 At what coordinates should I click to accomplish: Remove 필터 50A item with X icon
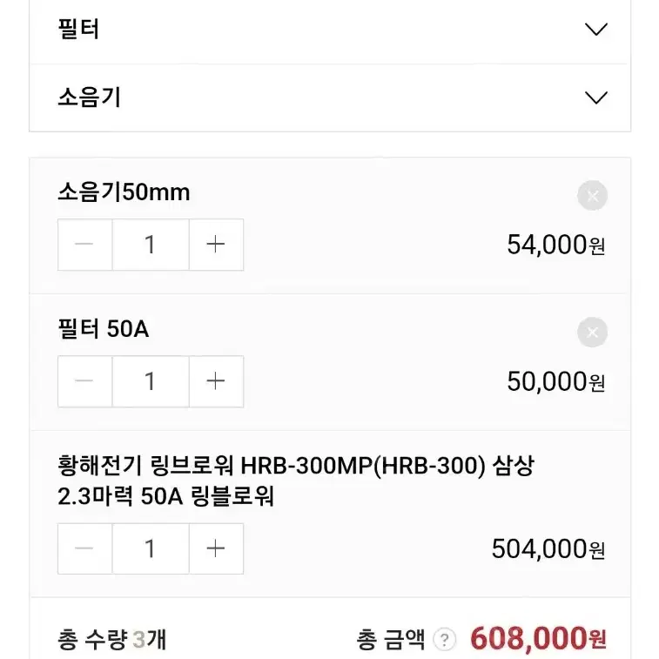[592, 332]
